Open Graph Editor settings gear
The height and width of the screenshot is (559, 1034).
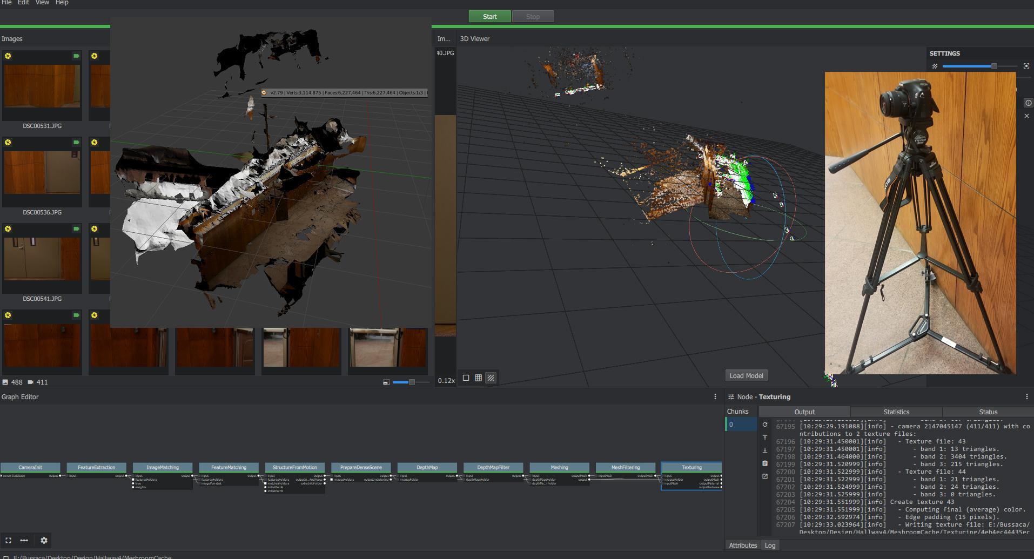(44, 540)
